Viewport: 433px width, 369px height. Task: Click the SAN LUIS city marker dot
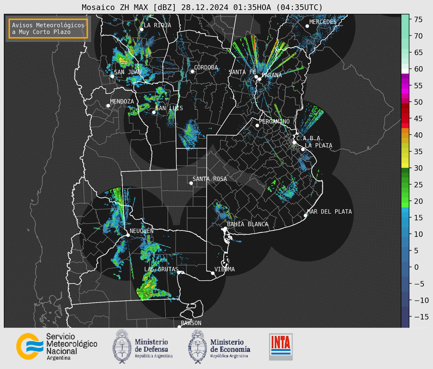click(154, 112)
